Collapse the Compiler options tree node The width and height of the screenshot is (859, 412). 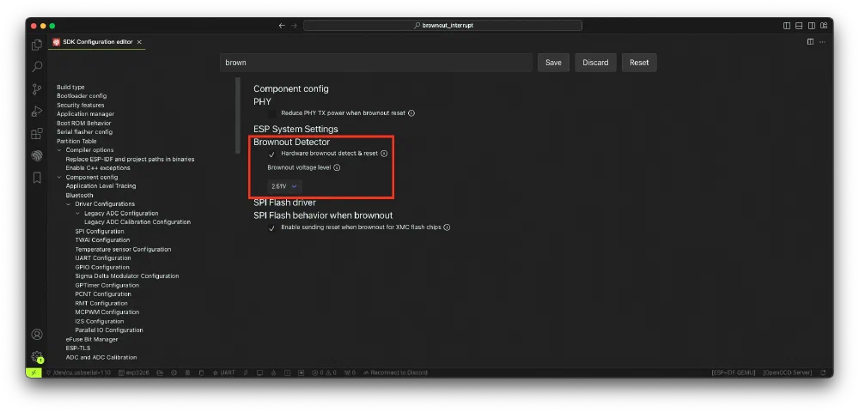60,150
